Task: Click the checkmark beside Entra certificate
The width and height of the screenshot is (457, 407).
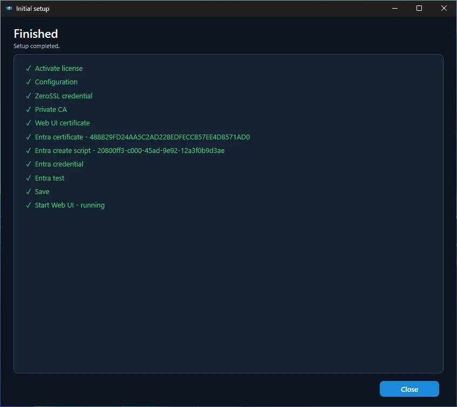Action: click(28, 137)
